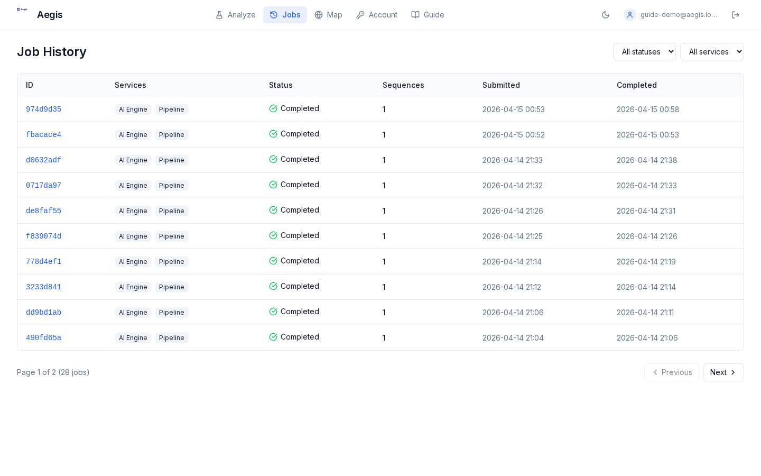Click the user avatar icon in the header
761x476 pixels.
click(x=630, y=15)
